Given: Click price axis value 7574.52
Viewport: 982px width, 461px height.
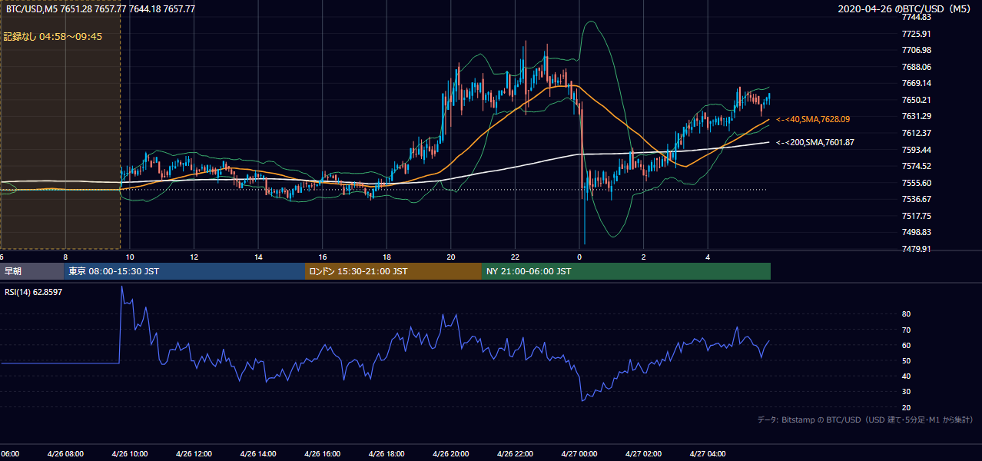Looking at the screenshot, I should pyautogui.click(x=917, y=166).
